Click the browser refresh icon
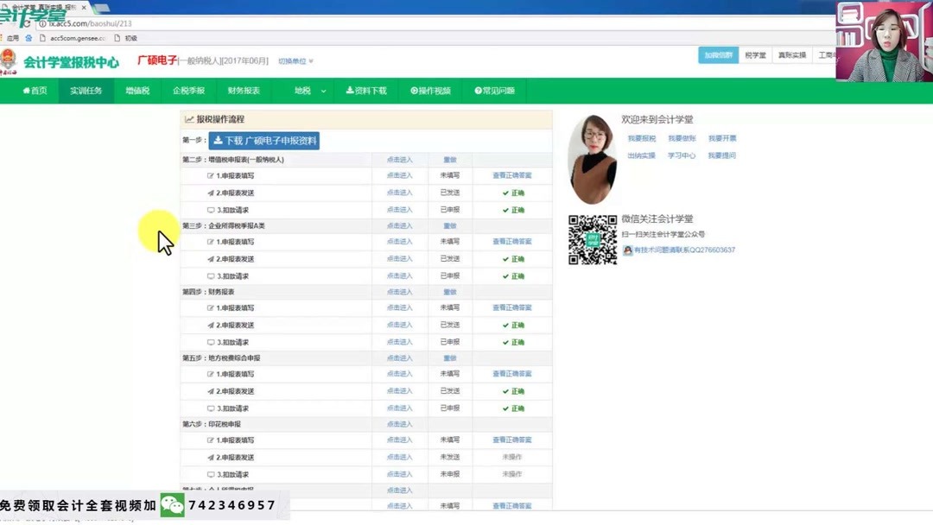933x525 pixels. tap(27, 23)
